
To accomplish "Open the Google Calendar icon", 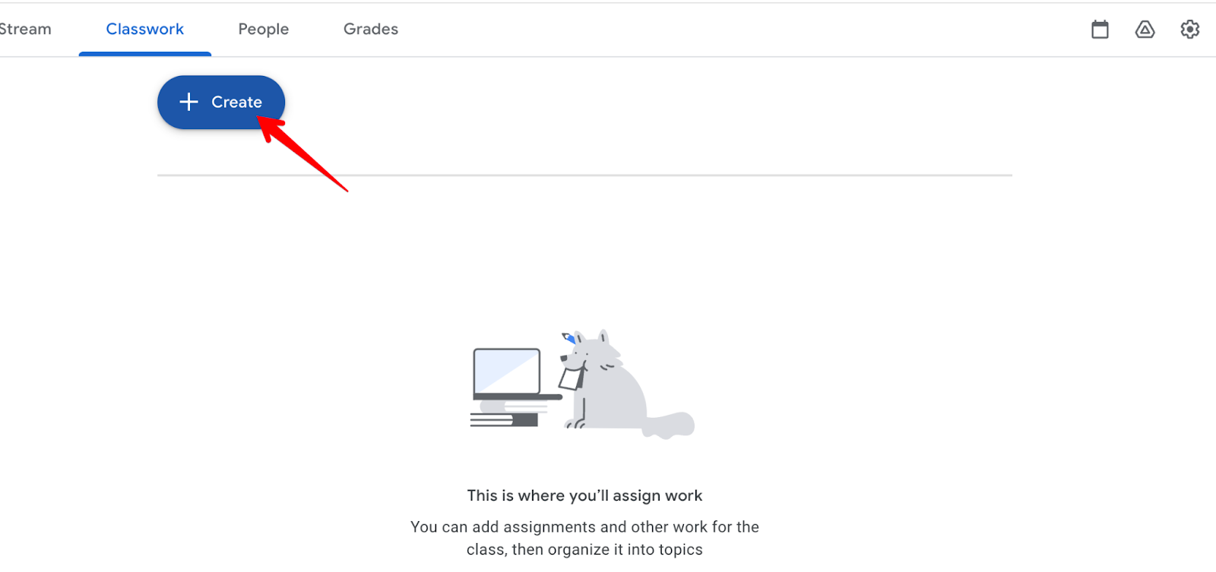I will 1100,30.
